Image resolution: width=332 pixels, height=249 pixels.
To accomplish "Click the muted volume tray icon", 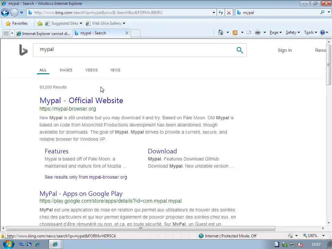I will tap(300, 244).
